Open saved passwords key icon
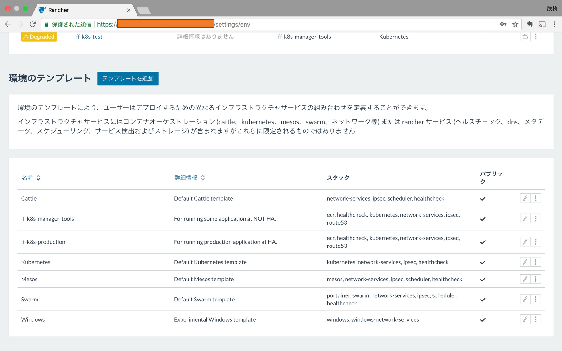The height and width of the screenshot is (351, 562). [503, 24]
